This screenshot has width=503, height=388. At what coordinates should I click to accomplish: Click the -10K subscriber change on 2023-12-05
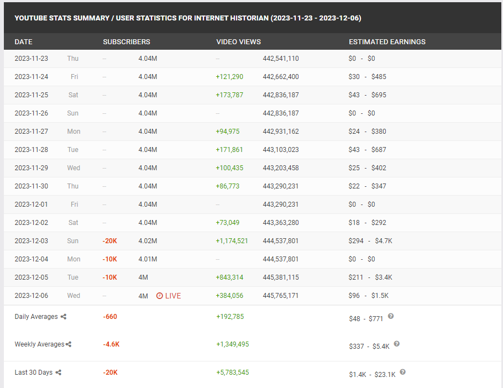click(x=109, y=277)
